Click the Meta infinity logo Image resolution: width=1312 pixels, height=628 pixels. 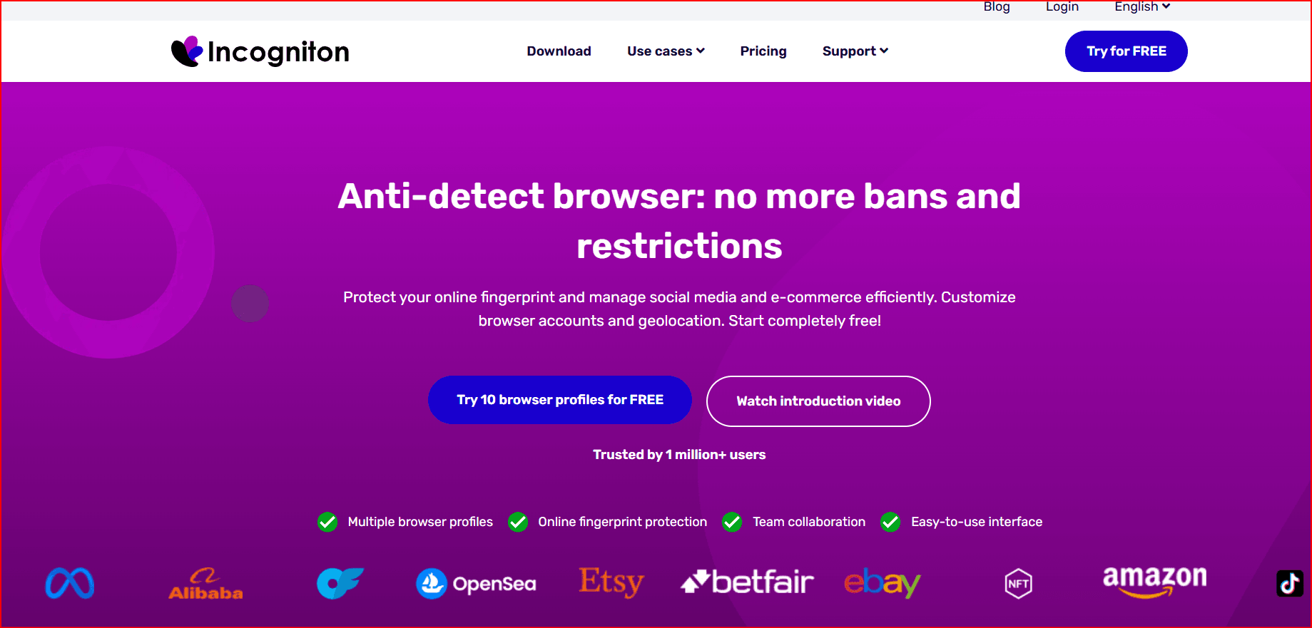coord(70,583)
